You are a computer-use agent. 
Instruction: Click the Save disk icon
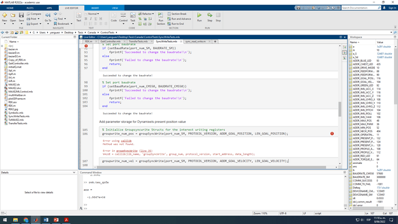(x=21, y=16)
